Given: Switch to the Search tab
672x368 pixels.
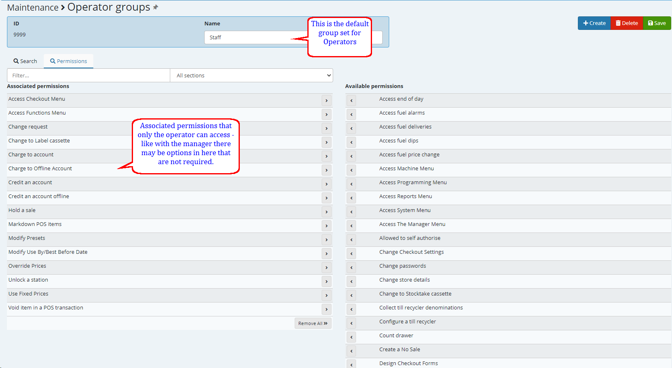Looking at the screenshot, I should click(x=25, y=61).
